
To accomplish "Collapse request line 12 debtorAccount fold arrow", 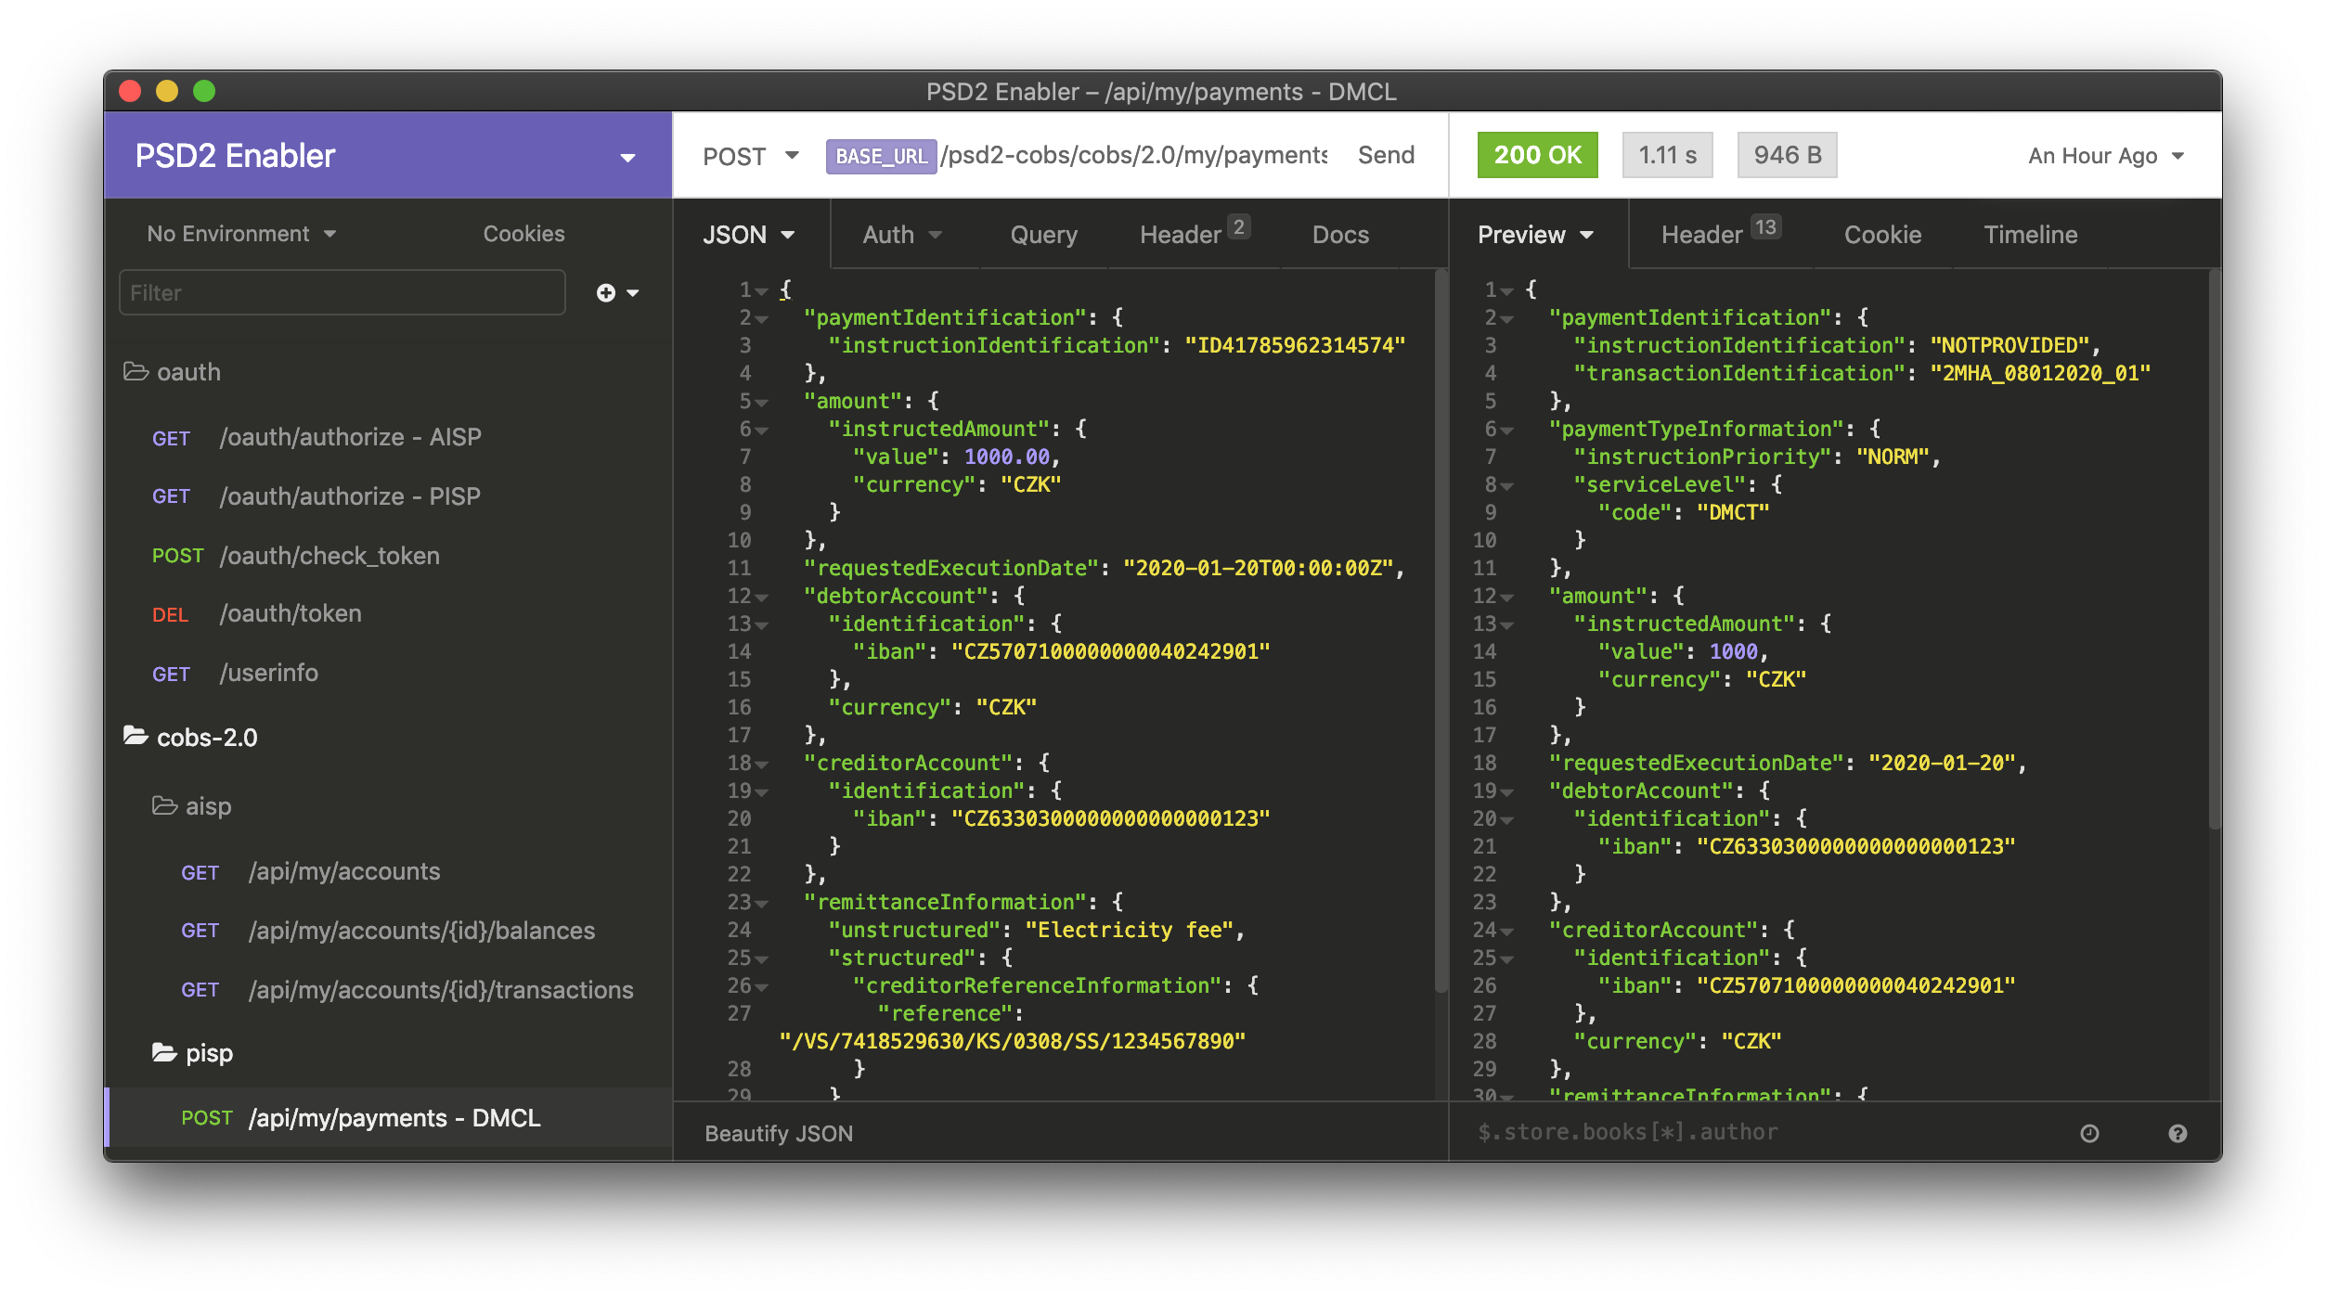I will 762,598.
